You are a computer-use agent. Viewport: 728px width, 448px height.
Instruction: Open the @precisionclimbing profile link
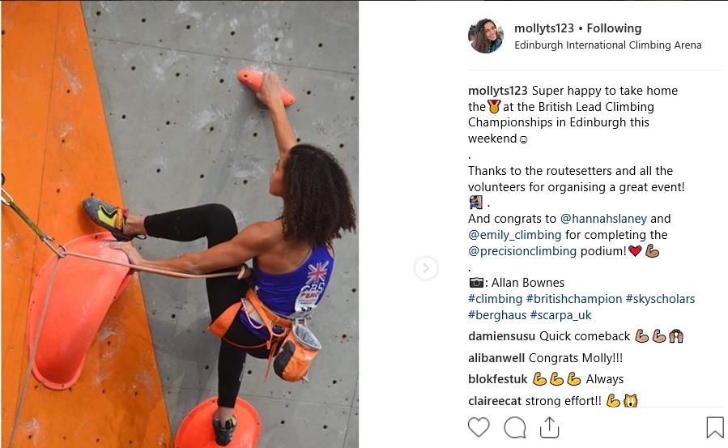522,251
